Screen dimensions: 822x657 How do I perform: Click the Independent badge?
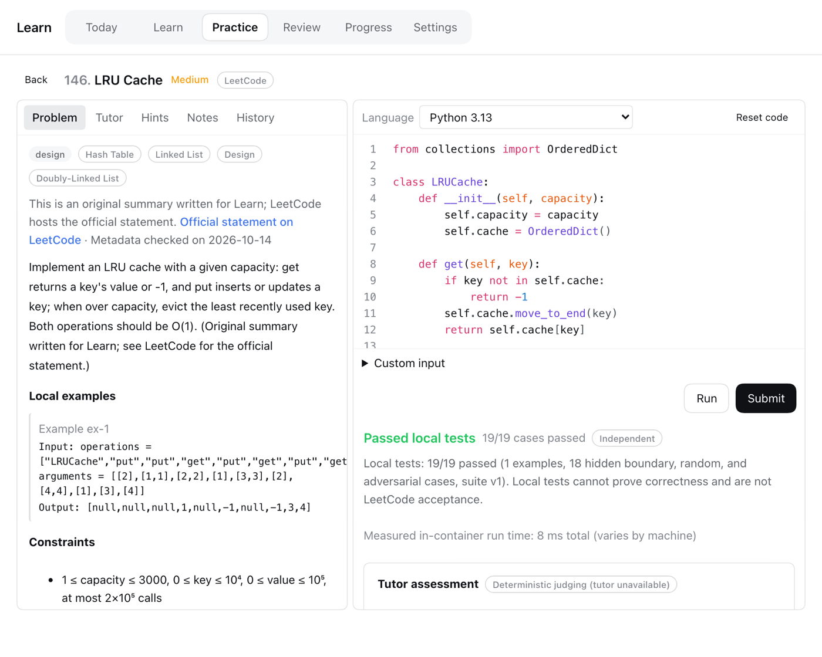[x=627, y=439]
